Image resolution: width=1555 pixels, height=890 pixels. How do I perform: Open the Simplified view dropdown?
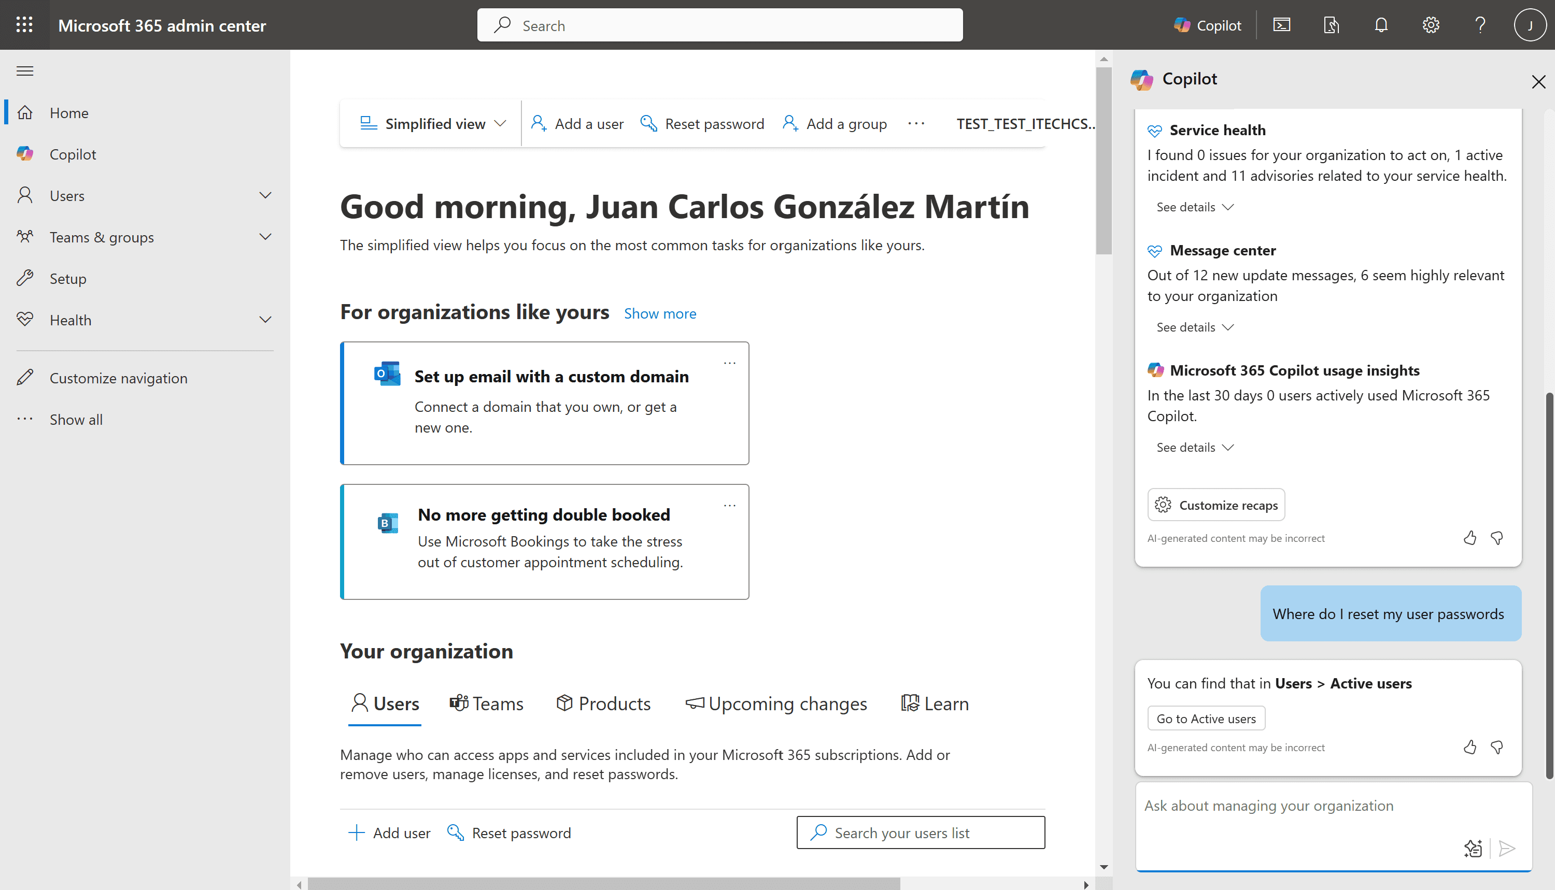tap(433, 123)
